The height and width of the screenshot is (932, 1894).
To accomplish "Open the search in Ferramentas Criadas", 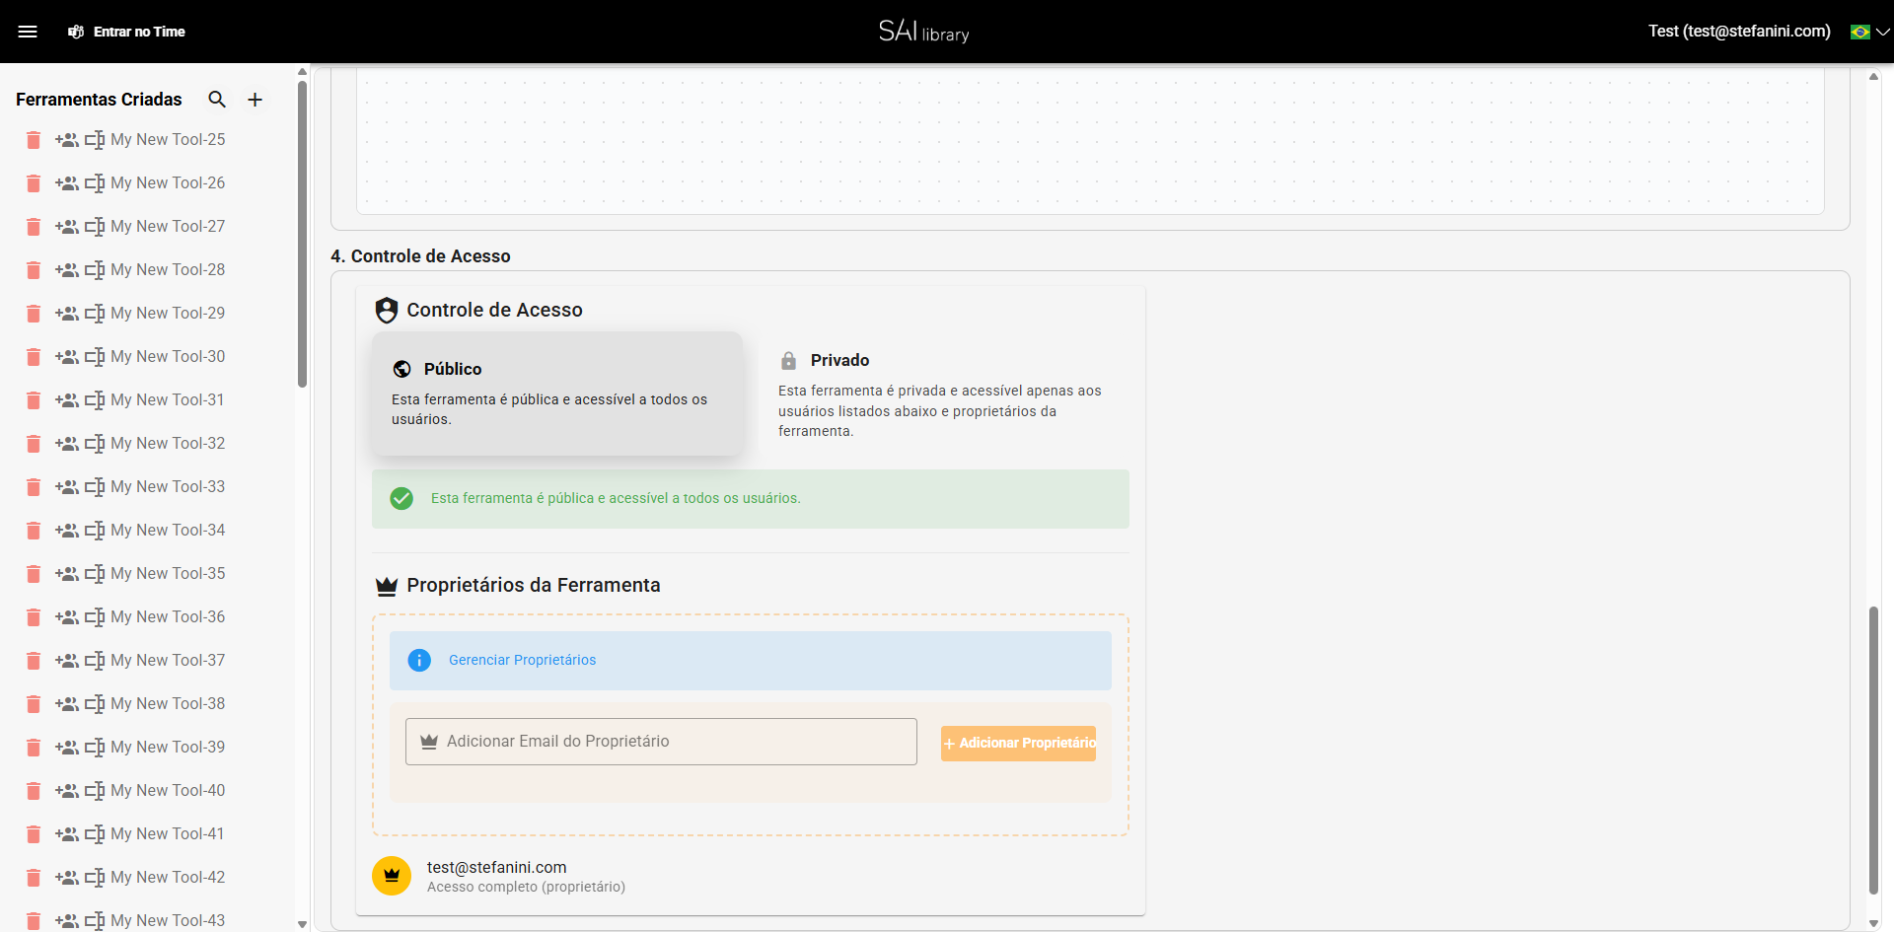I will click(x=217, y=100).
